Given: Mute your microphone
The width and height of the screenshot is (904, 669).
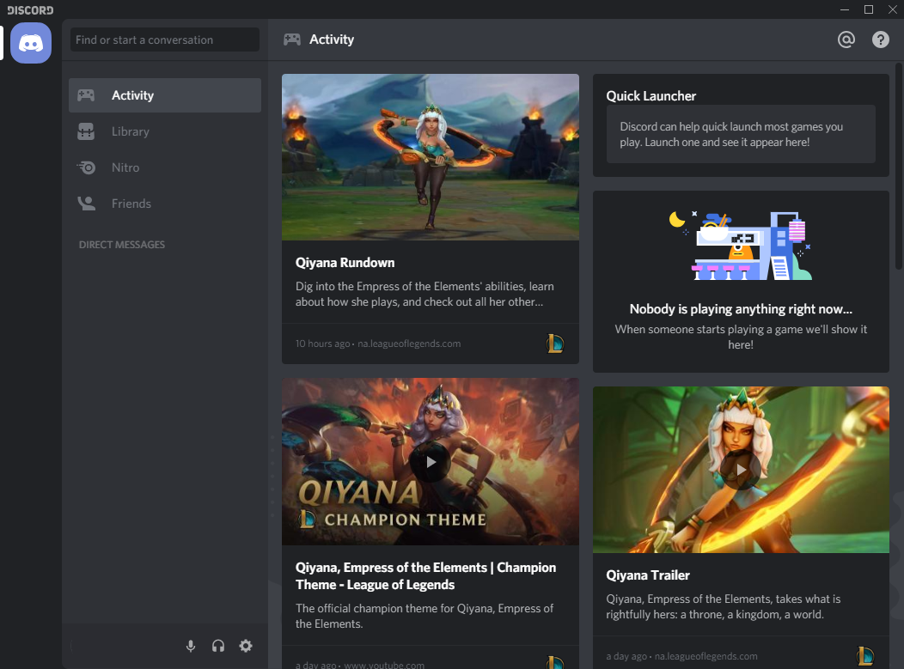Looking at the screenshot, I should pos(191,646).
